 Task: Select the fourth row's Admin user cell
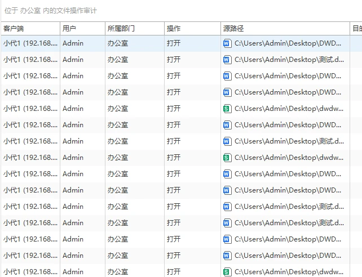pyautogui.click(x=73, y=92)
